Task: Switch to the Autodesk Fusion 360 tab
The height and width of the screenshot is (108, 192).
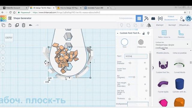Action: click(x=97, y=8)
